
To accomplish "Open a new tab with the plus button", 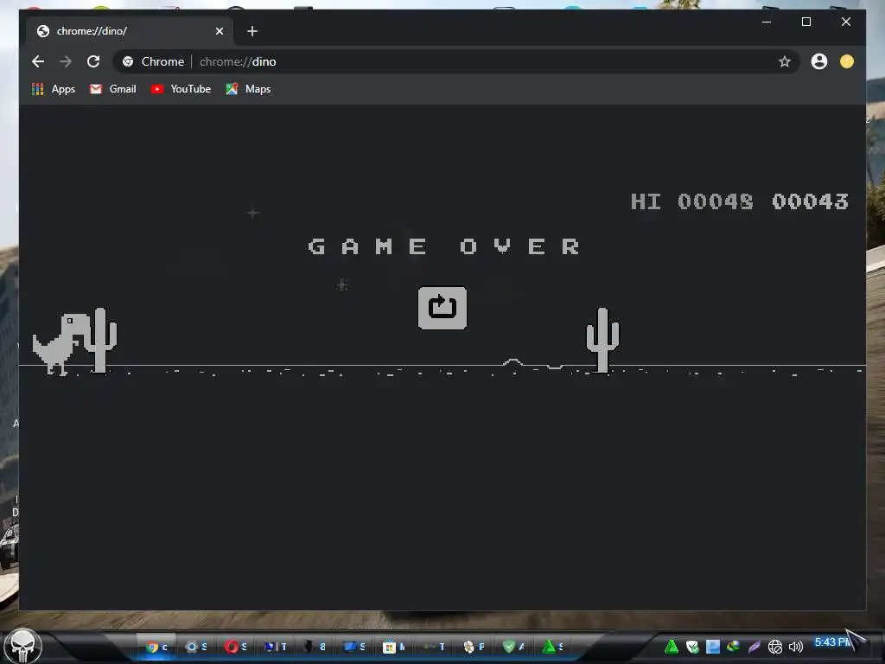I will [x=252, y=31].
